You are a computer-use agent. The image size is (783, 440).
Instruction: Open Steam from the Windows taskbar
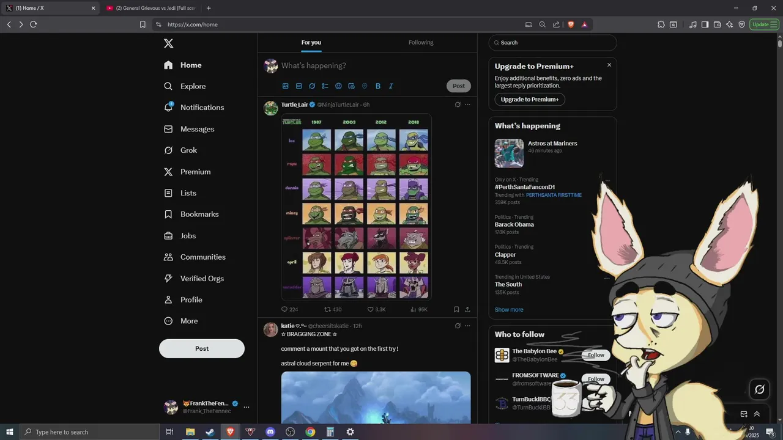tap(210, 432)
